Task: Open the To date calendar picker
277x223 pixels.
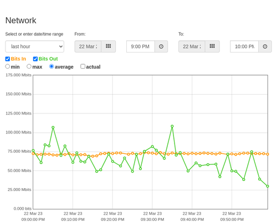Action: [x=212, y=46]
